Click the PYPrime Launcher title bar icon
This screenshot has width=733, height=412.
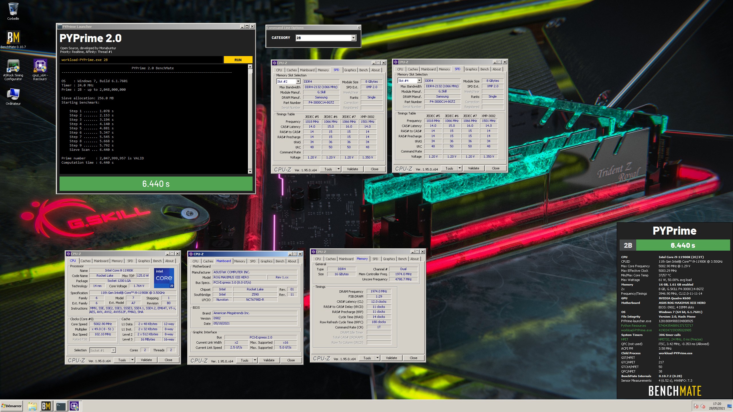coord(60,27)
